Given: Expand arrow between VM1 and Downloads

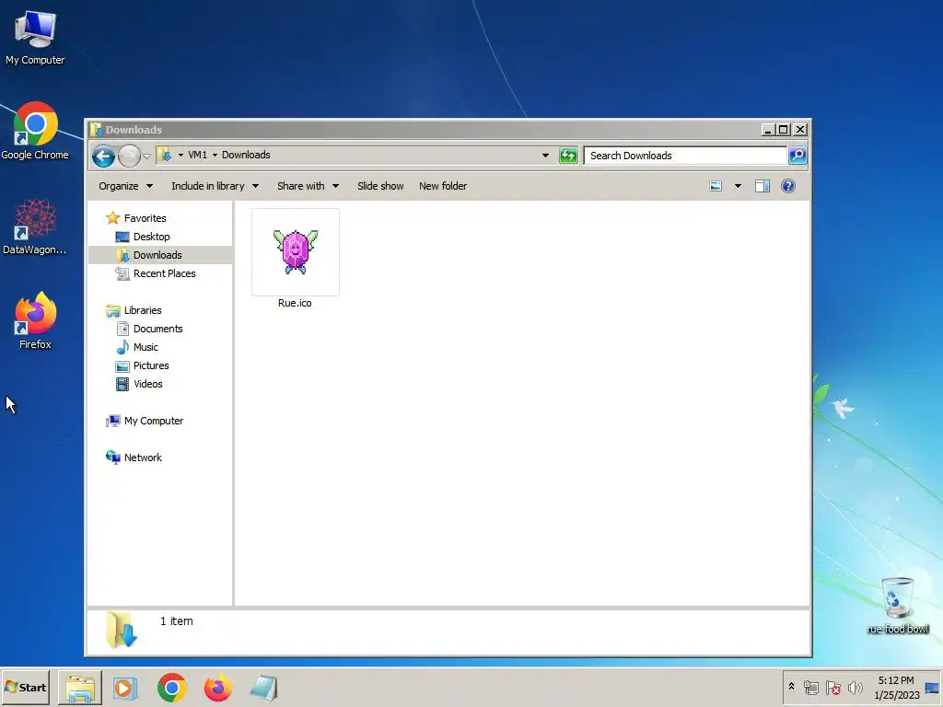Looking at the screenshot, I should point(215,155).
